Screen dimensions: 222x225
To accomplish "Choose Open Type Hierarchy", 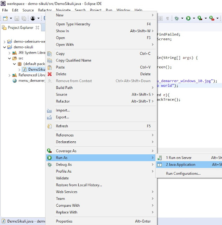I will (101, 24).
